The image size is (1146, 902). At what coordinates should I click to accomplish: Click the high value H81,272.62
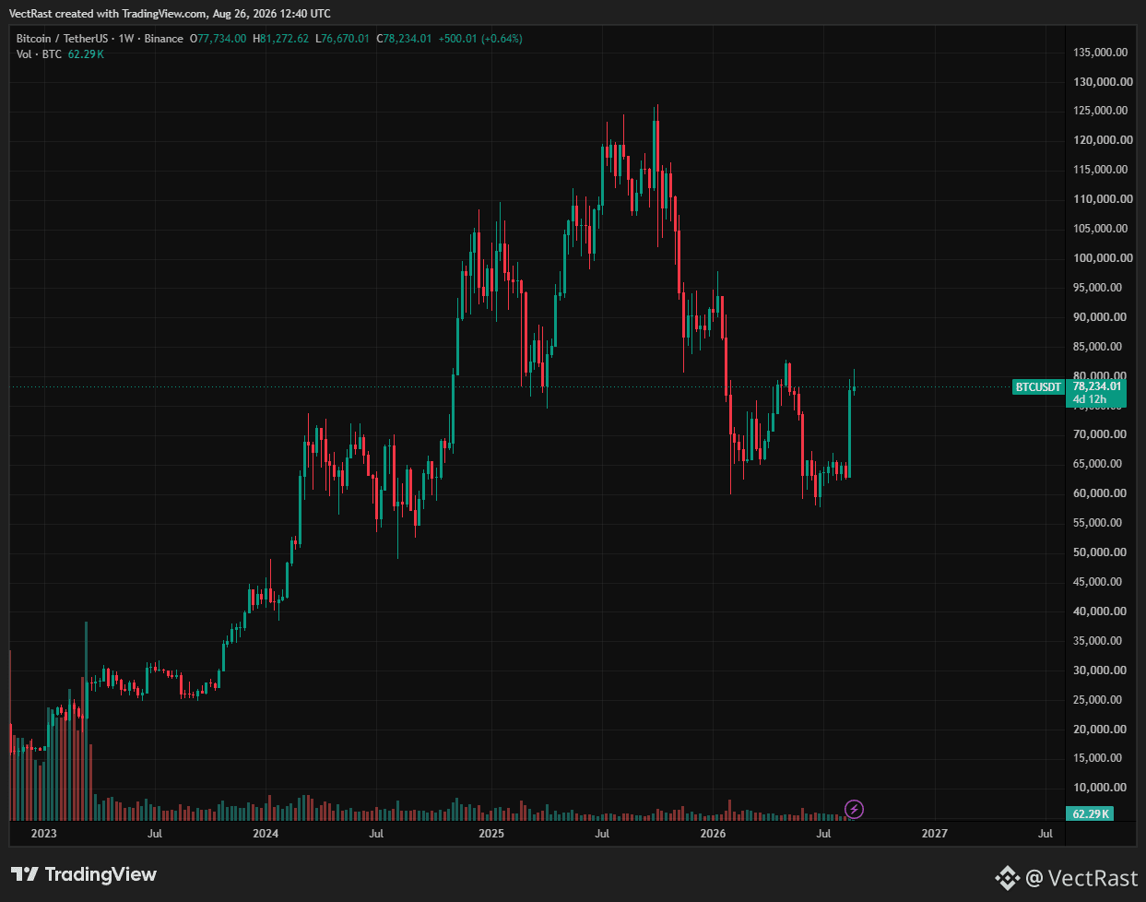280,39
